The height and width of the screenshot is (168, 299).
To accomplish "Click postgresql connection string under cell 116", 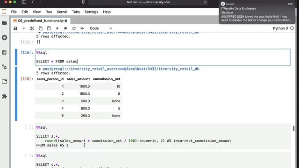I will pyautogui.click(x=121, y=69).
